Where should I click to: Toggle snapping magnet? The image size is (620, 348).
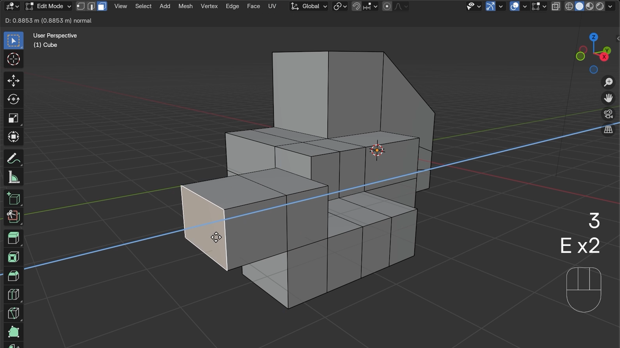[356, 6]
